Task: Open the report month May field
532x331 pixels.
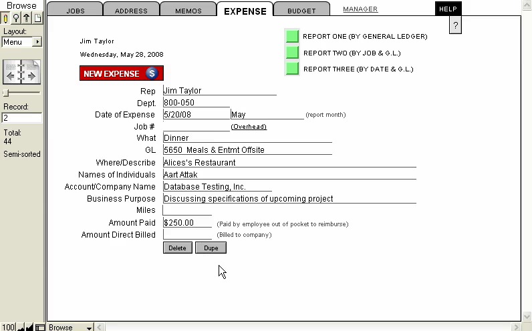Action: (x=267, y=115)
